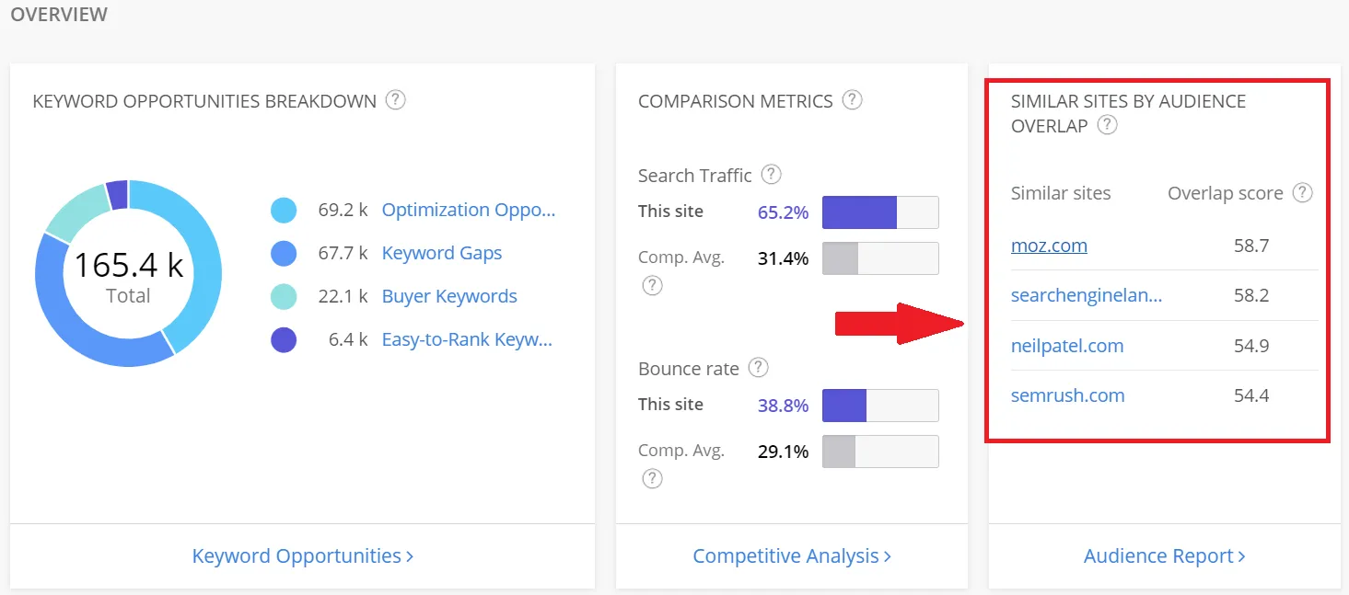Open the Buyer Keywords link
The height and width of the screenshot is (595, 1349).
(x=448, y=296)
